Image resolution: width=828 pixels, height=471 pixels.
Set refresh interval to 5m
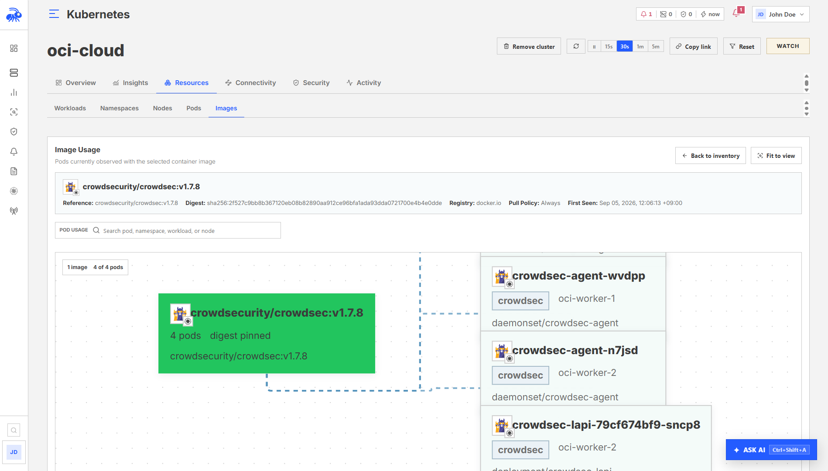click(656, 47)
